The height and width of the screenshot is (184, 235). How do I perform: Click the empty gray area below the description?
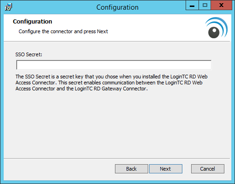pyautogui.click(x=117, y=125)
